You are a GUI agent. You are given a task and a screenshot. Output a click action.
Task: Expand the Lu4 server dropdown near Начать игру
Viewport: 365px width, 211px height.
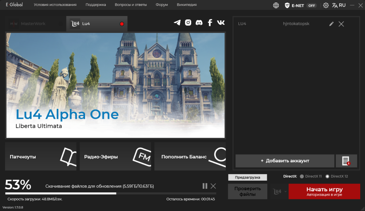280,191
